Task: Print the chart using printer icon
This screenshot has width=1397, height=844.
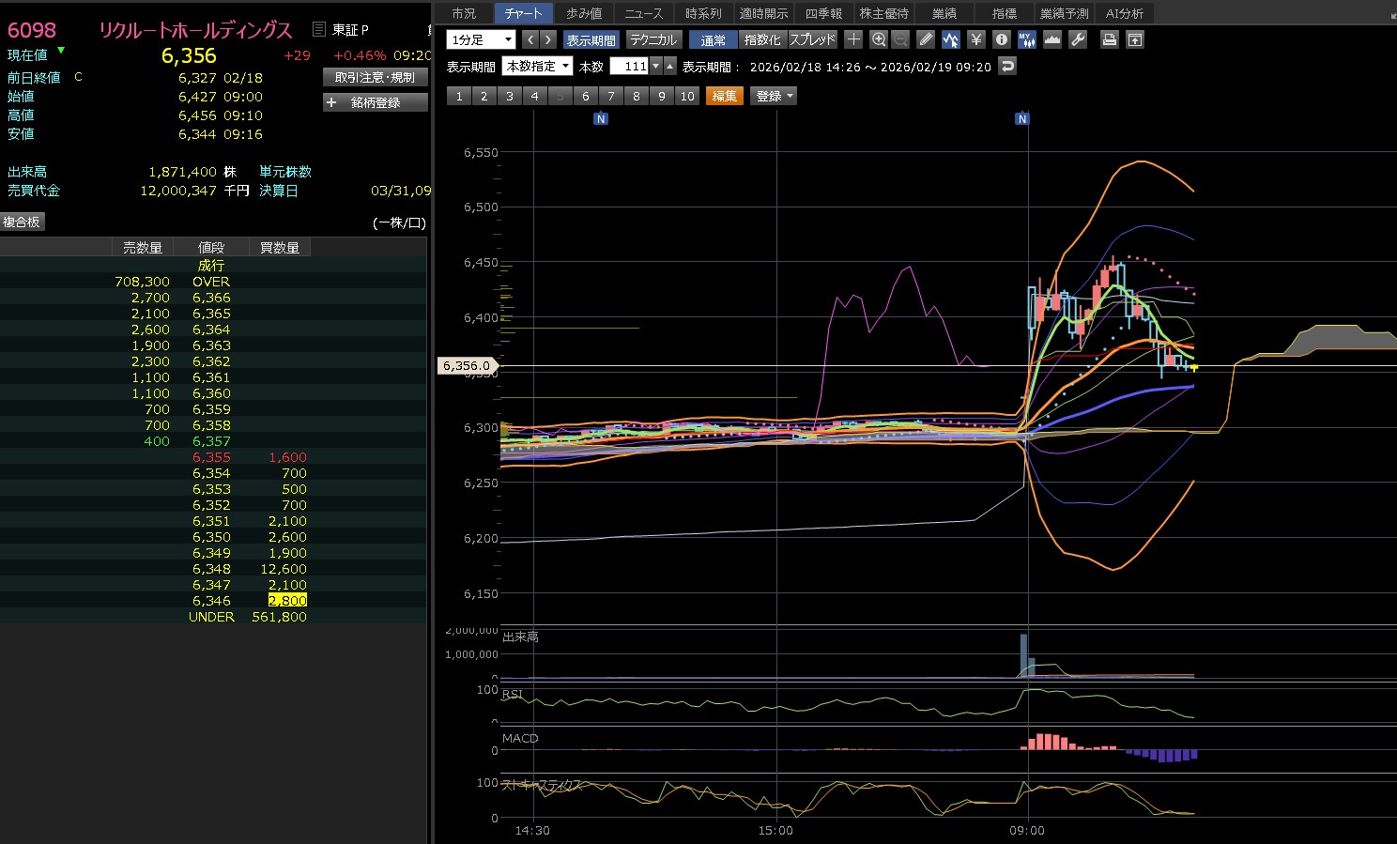Action: 1110,39
